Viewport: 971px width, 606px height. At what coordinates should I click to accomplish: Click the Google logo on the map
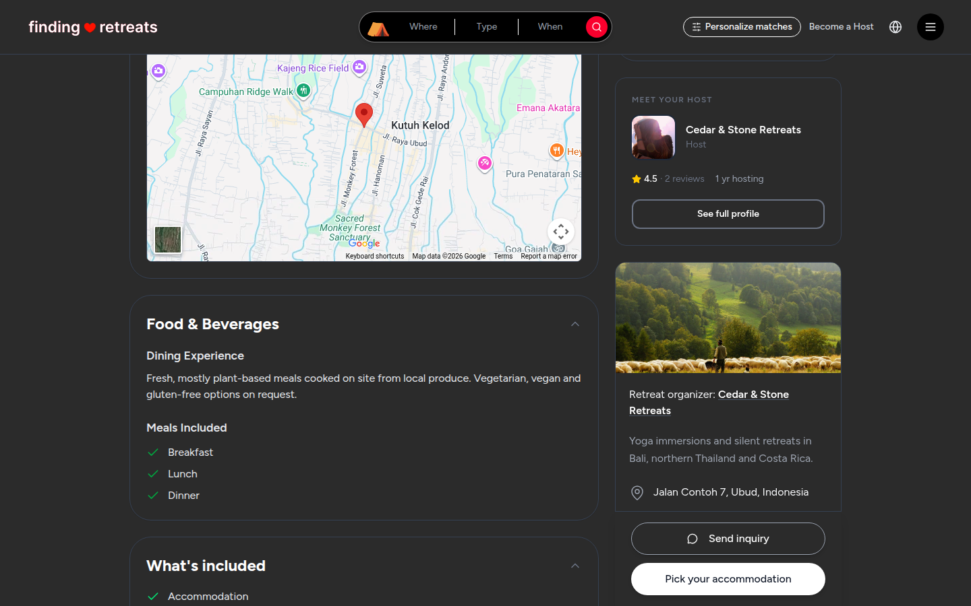(364, 244)
